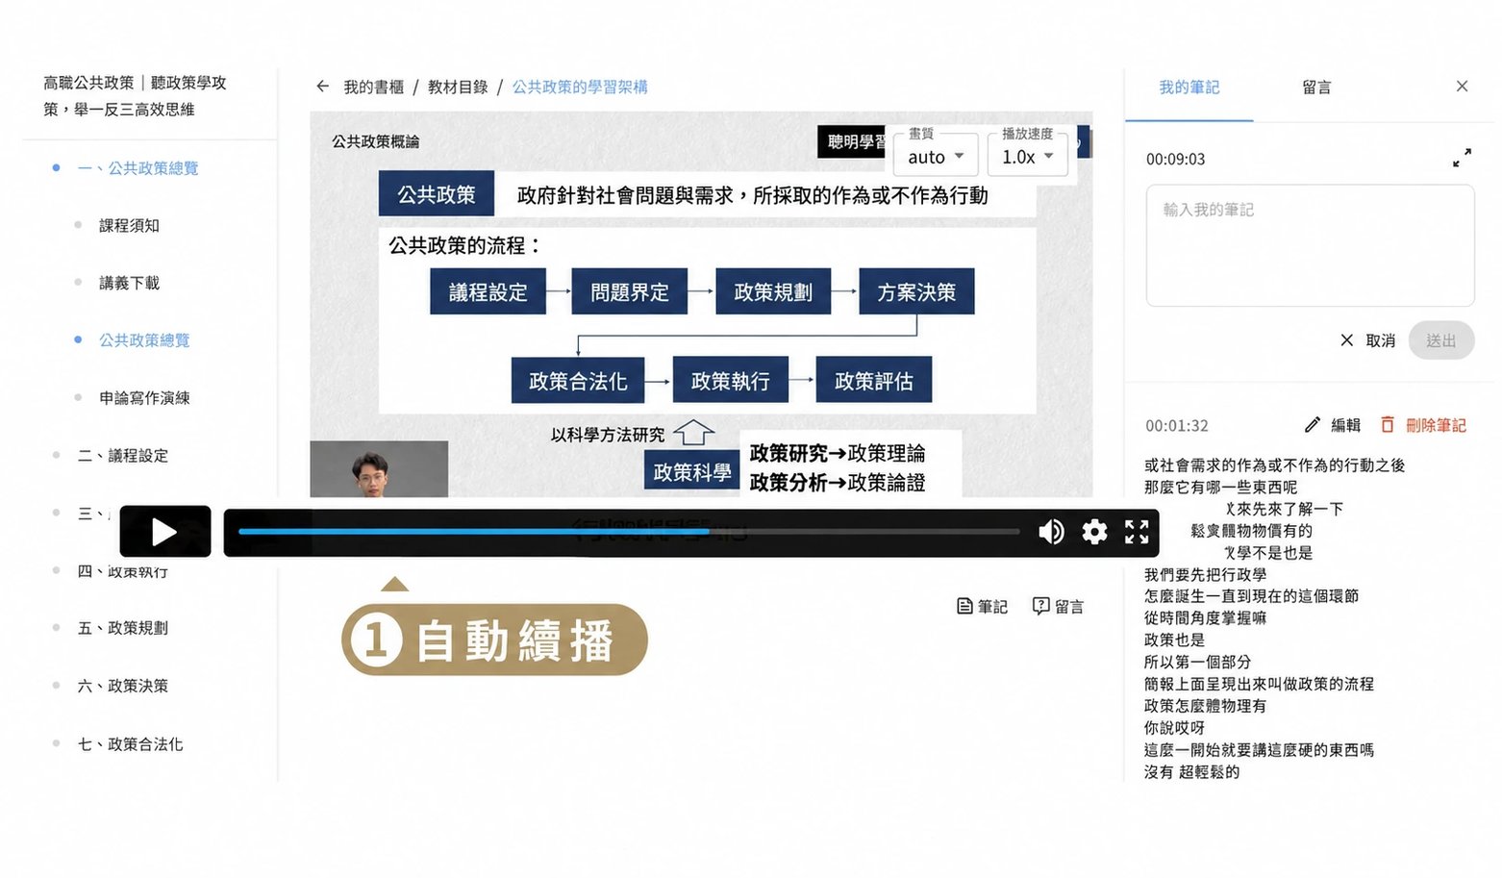Open the 畫質 quality dropdown
Image resolution: width=1502 pixels, height=878 pixels.
point(935,156)
